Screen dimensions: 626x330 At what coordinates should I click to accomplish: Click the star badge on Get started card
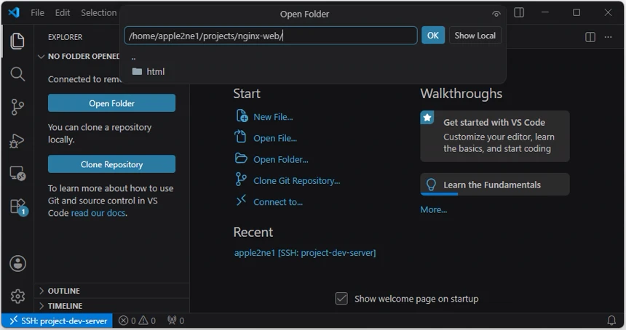click(427, 118)
